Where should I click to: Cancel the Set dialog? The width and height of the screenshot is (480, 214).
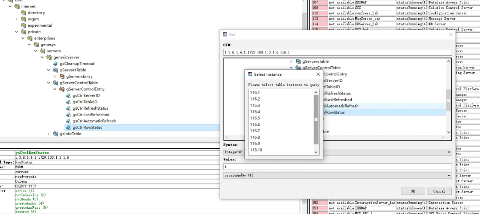tap(439, 191)
